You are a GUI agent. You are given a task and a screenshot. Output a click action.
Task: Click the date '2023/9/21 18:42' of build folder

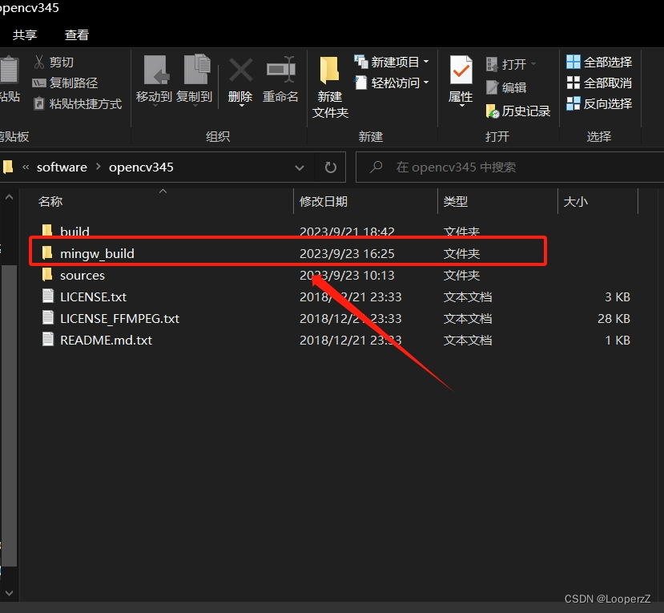click(347, 232)
